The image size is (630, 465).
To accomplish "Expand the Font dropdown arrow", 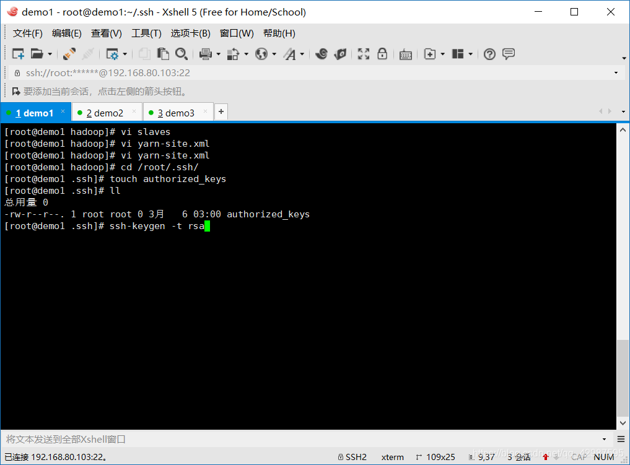I will [302, 54].
